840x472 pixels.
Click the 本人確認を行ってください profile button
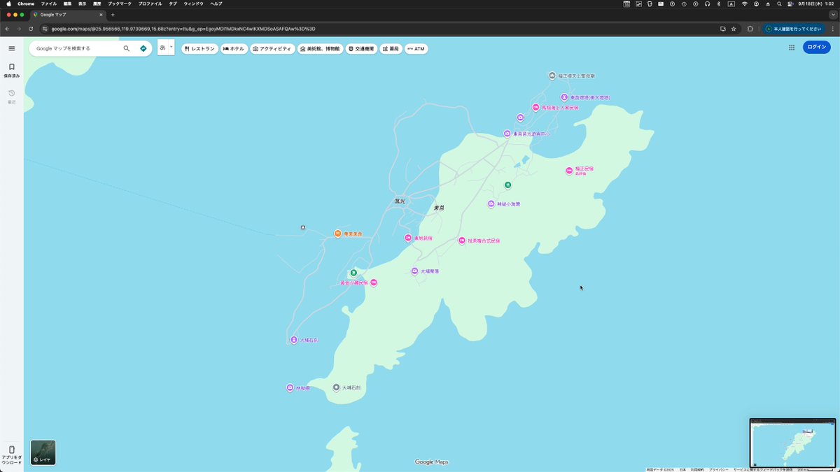(793, 29)
